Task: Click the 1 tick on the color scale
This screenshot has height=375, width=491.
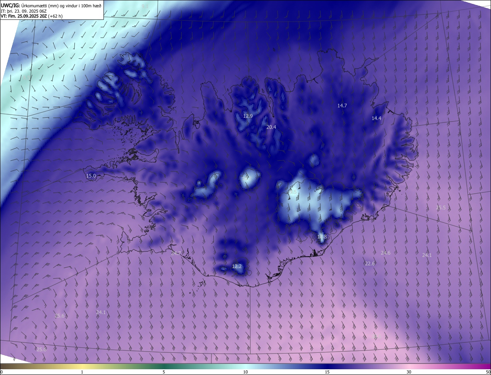Action: tap(82, 372)
